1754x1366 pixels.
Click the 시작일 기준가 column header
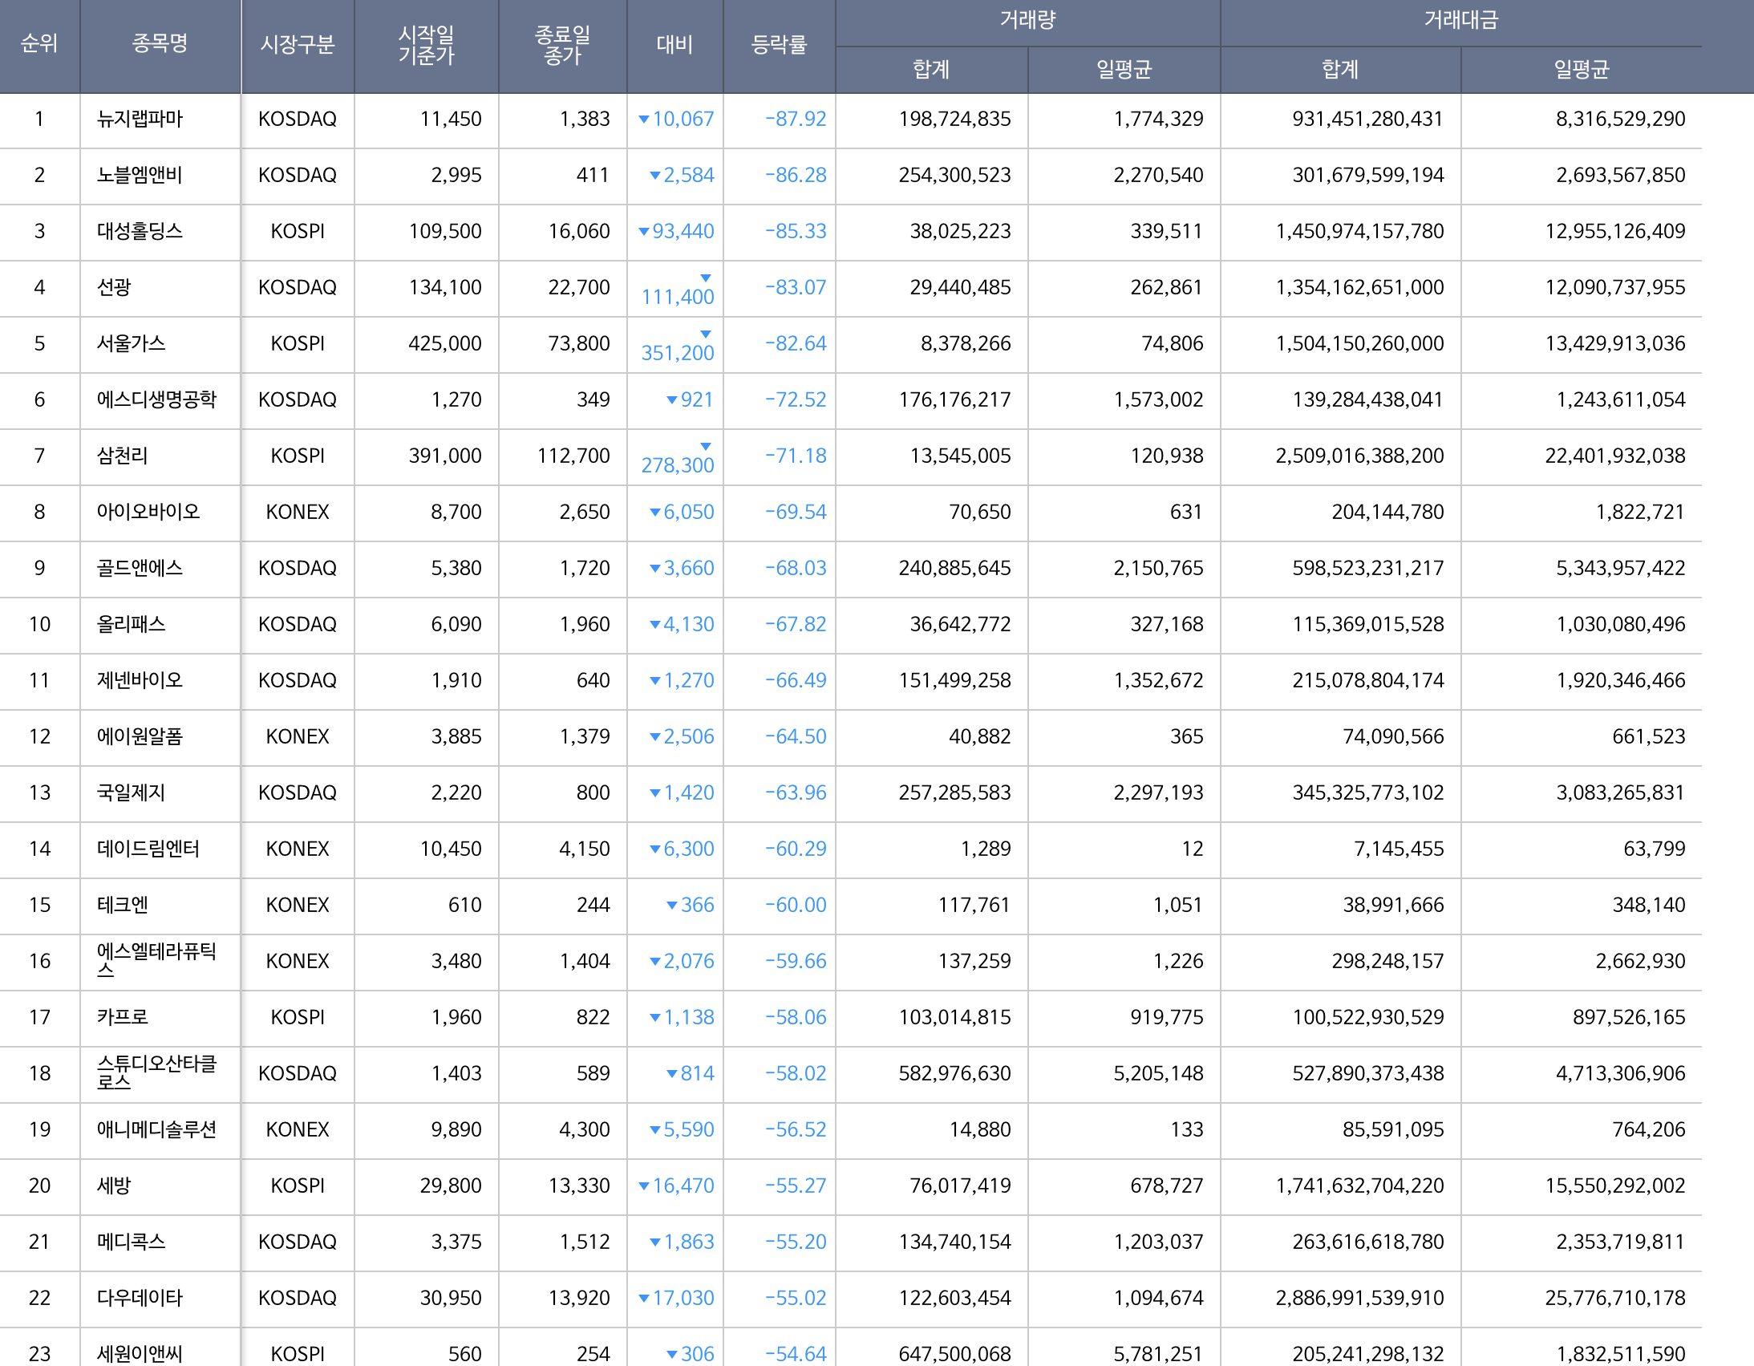427,45
